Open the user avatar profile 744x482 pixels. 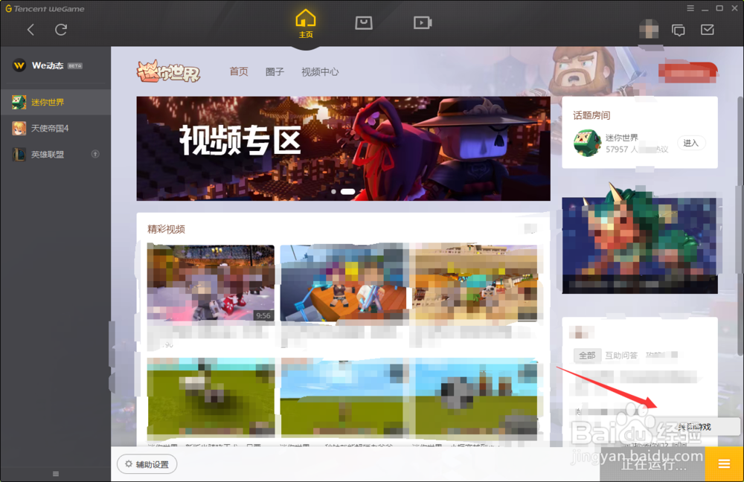[649, 30]
